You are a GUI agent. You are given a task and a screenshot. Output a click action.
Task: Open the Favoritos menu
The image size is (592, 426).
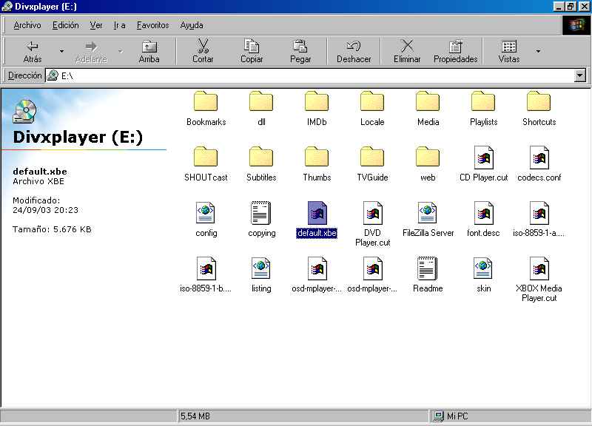click(x=153, y=25)
